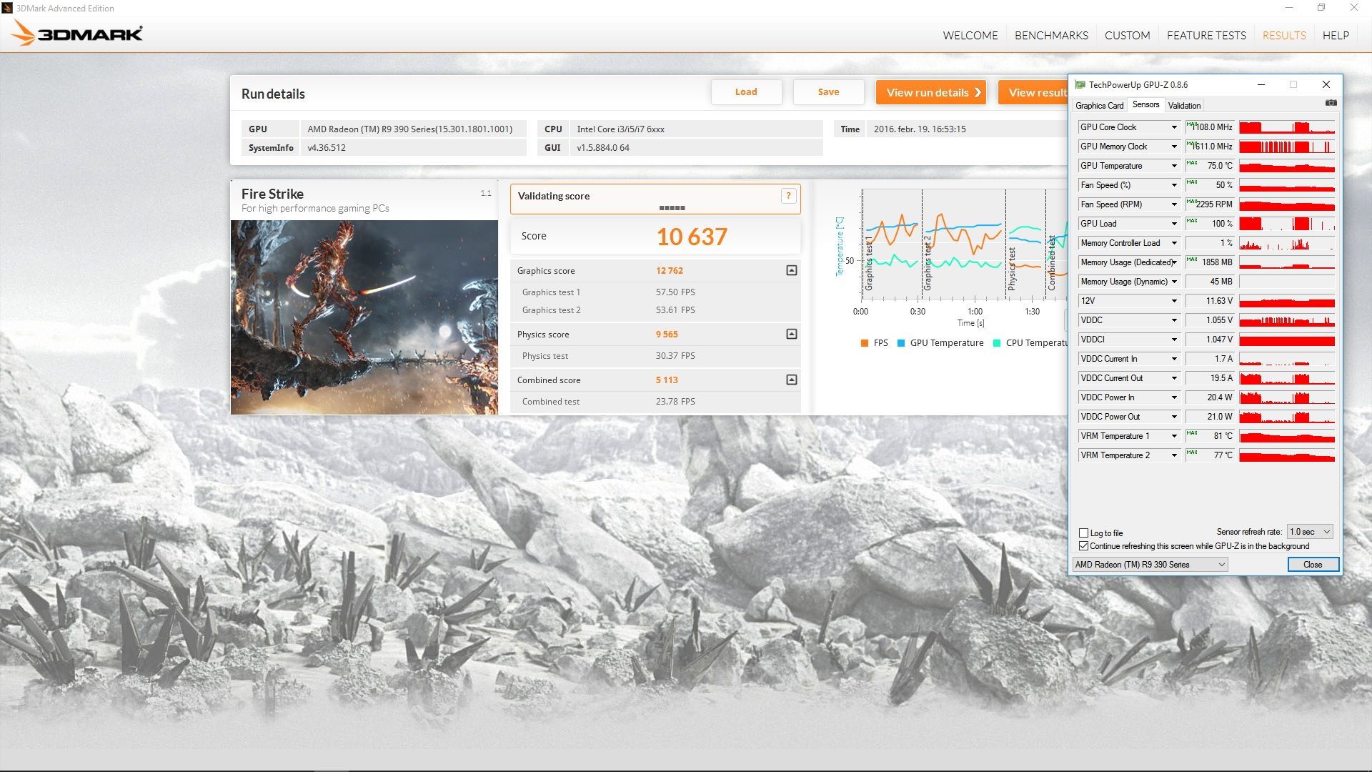Open the VDDC Power In dropdown
The height and width of the screenshot is (772, 1372).
[1173, 397]
